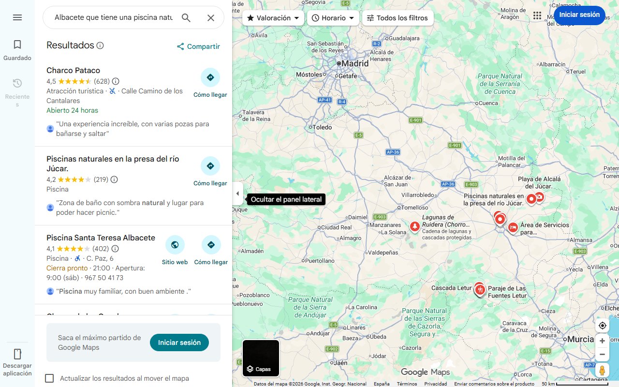Collapse the side panel with arrow
The height and width of the screenshot is (387, 619).
point(237,193)
